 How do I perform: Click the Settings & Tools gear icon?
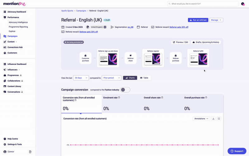(5, 144)
